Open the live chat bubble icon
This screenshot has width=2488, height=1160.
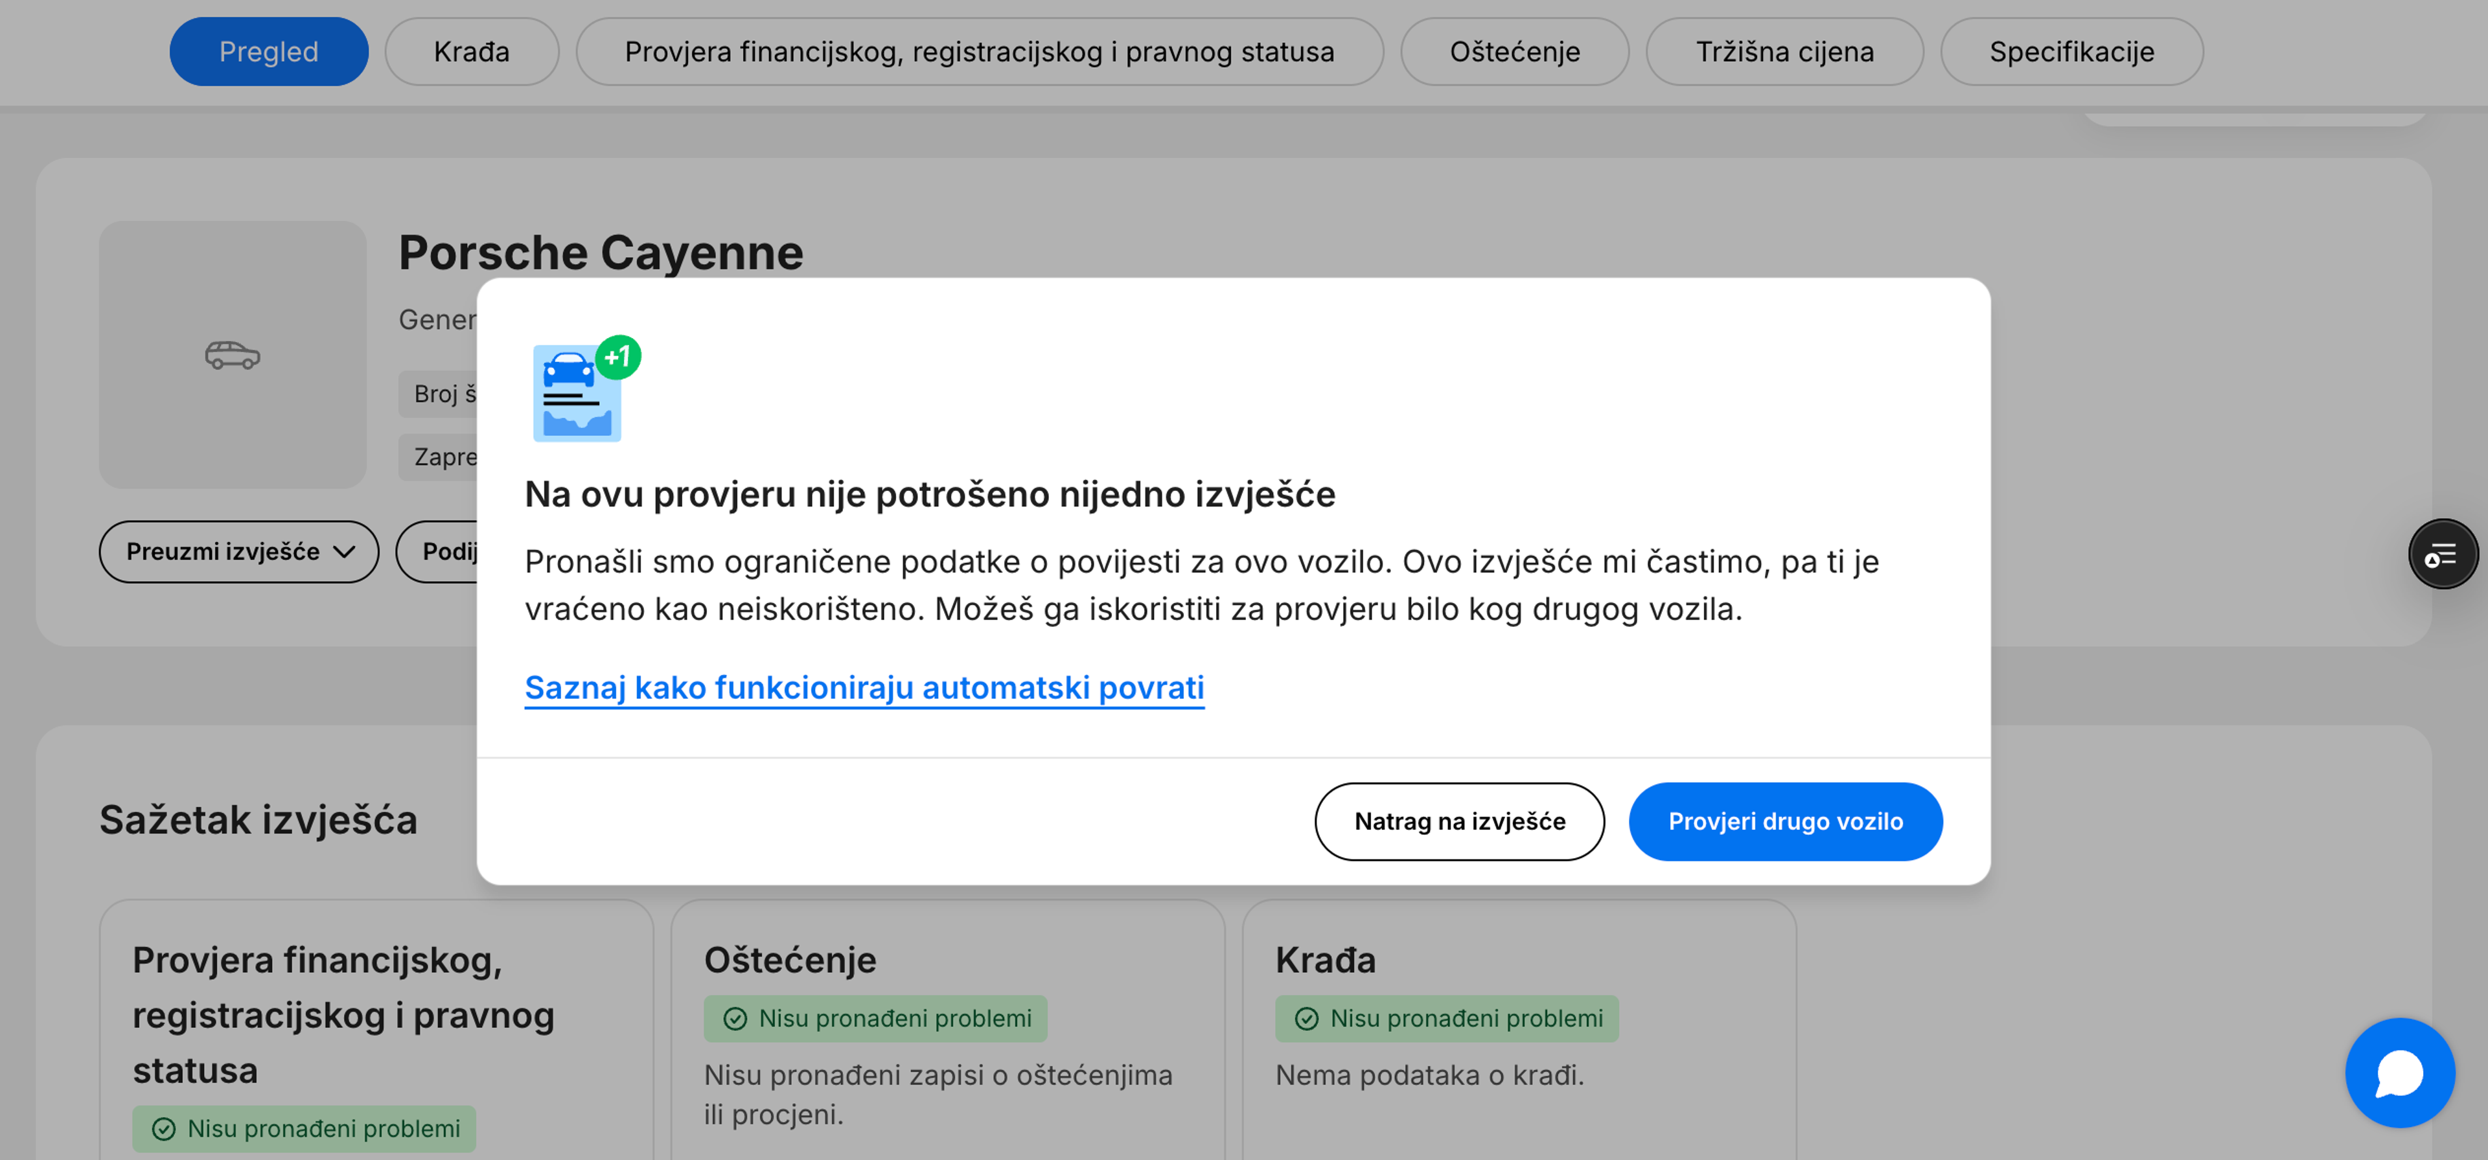pyautogui.click(x=2399, y=1072)
